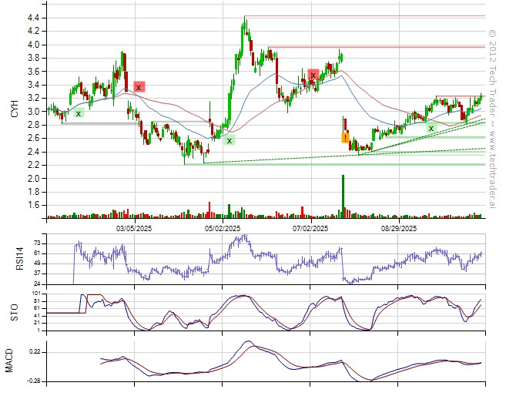Click the orange alert marker after the gap down
Image resolution: width=506 pixels, height=396 pixels.
coord(345,137)
